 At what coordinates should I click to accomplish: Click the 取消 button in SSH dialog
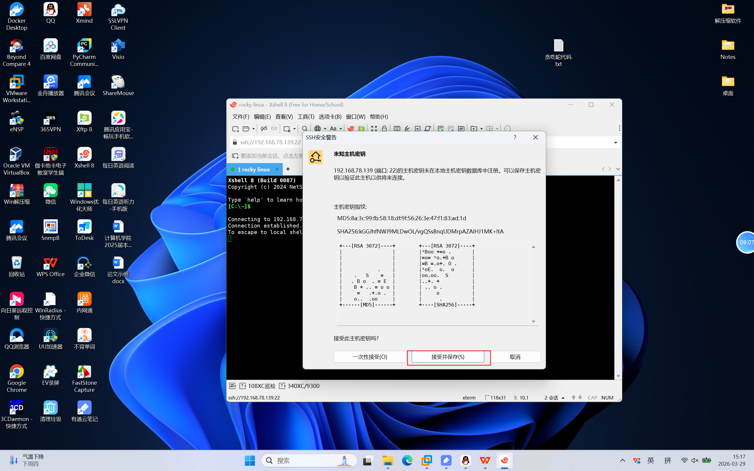click(515, 357)
